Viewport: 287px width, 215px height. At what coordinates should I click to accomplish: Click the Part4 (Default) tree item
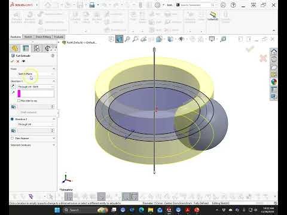[x=80, y=42]
